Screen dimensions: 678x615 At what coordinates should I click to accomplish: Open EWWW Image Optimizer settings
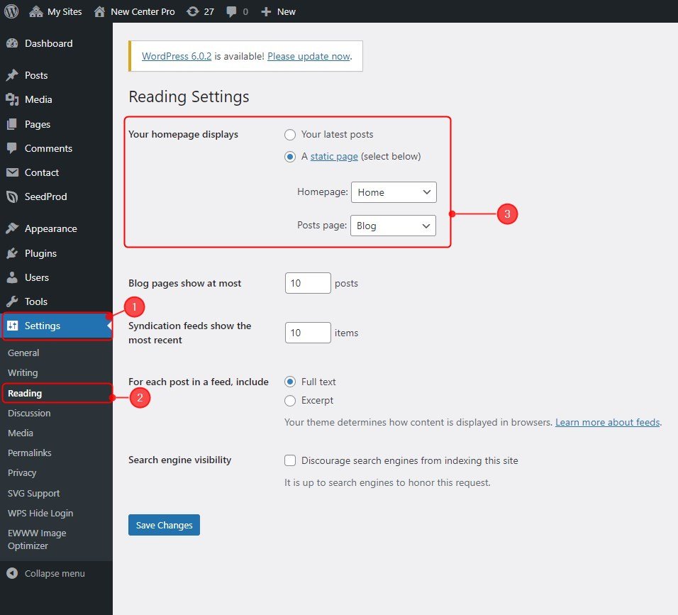37,539
